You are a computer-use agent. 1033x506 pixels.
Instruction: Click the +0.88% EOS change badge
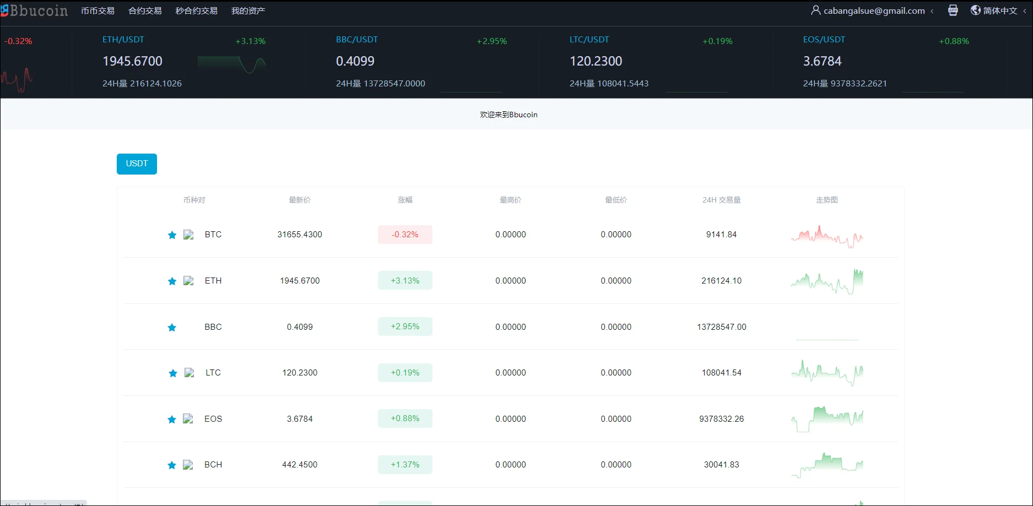click(x=405, y=418)
